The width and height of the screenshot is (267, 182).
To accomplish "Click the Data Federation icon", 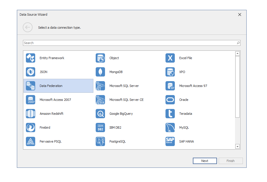I will [x=31, y=86].
